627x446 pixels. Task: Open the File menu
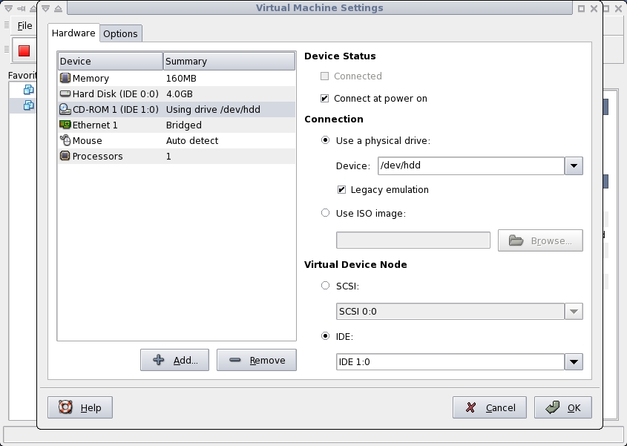24,25
